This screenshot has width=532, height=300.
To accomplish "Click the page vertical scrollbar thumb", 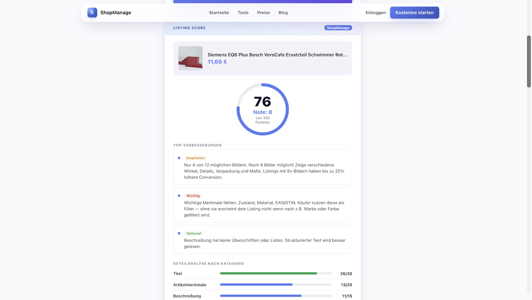I will [529, 61].
